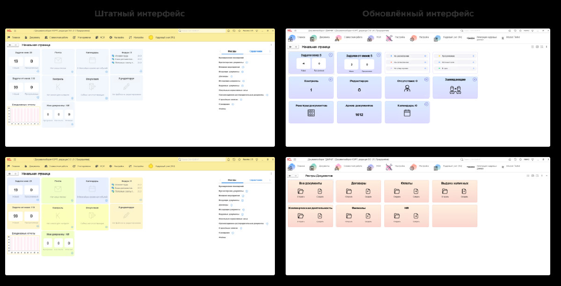The image size is (561, 286).
Task: Hamburger menu icon in Реестры Документов window header
Action: click(295, 159)
